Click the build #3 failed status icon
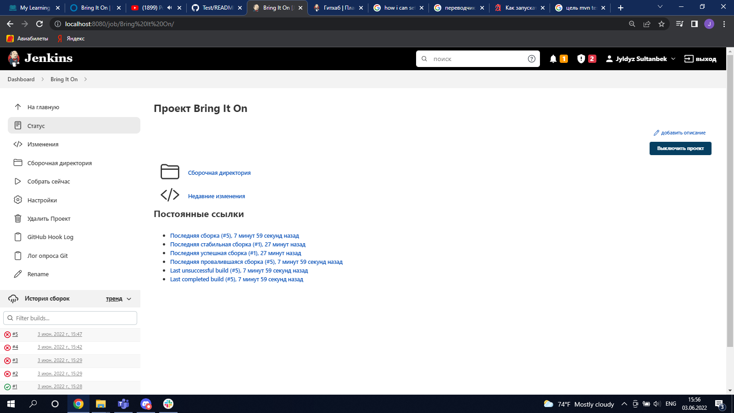 [x=7, y=361]
